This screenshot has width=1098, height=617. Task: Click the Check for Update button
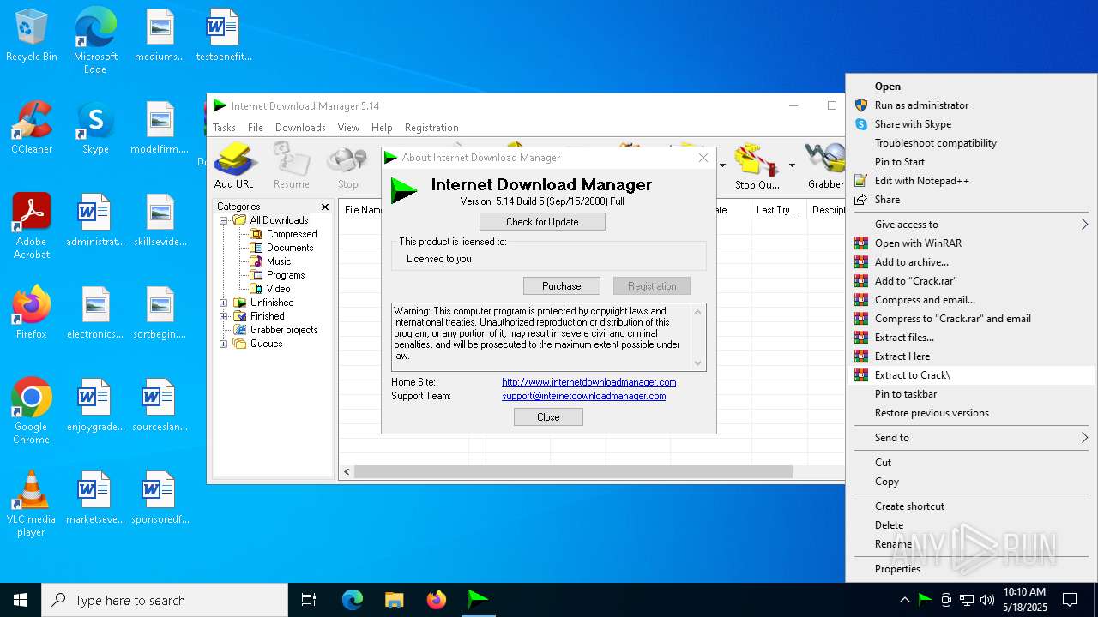tap(542, 222)
